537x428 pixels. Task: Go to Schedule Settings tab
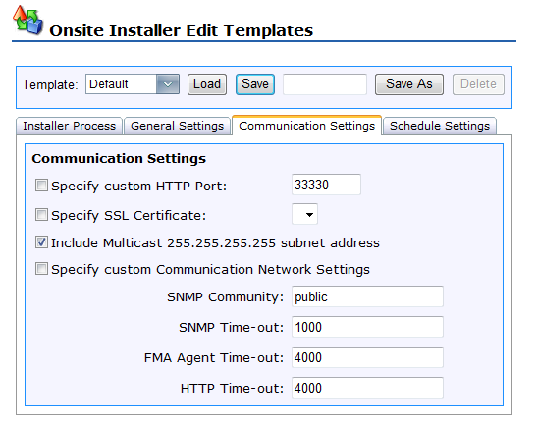[x=440, y=126]
